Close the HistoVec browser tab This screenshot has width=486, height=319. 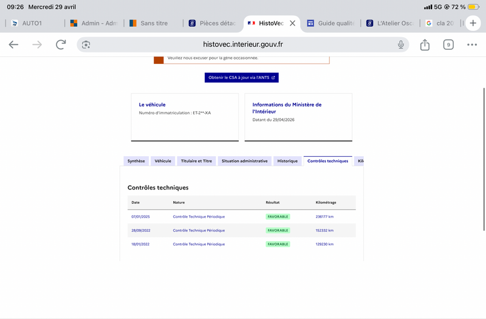(292, 23)
